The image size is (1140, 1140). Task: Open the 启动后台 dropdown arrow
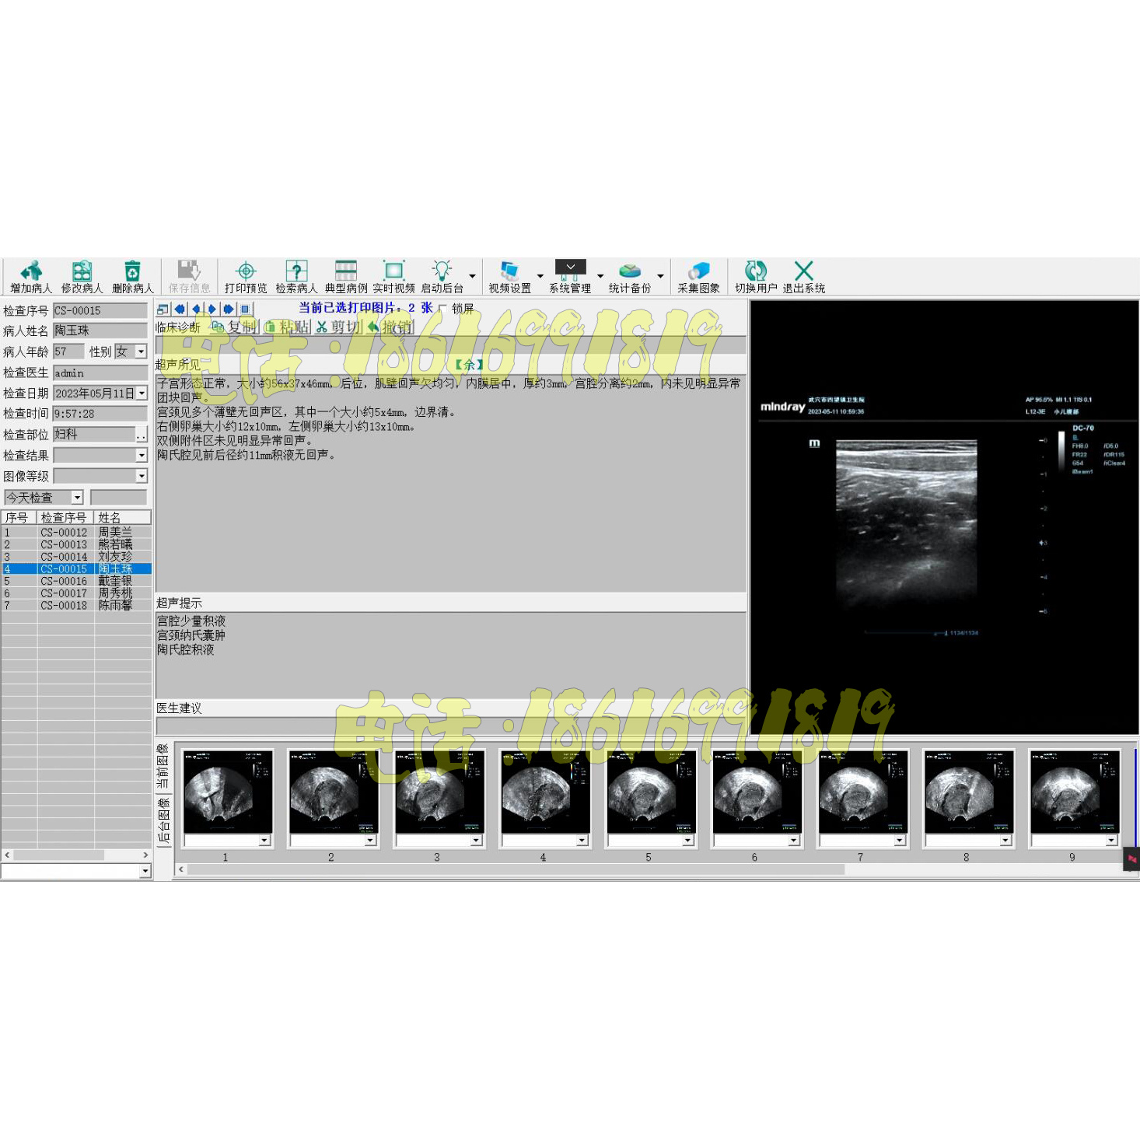coord(472,276)
